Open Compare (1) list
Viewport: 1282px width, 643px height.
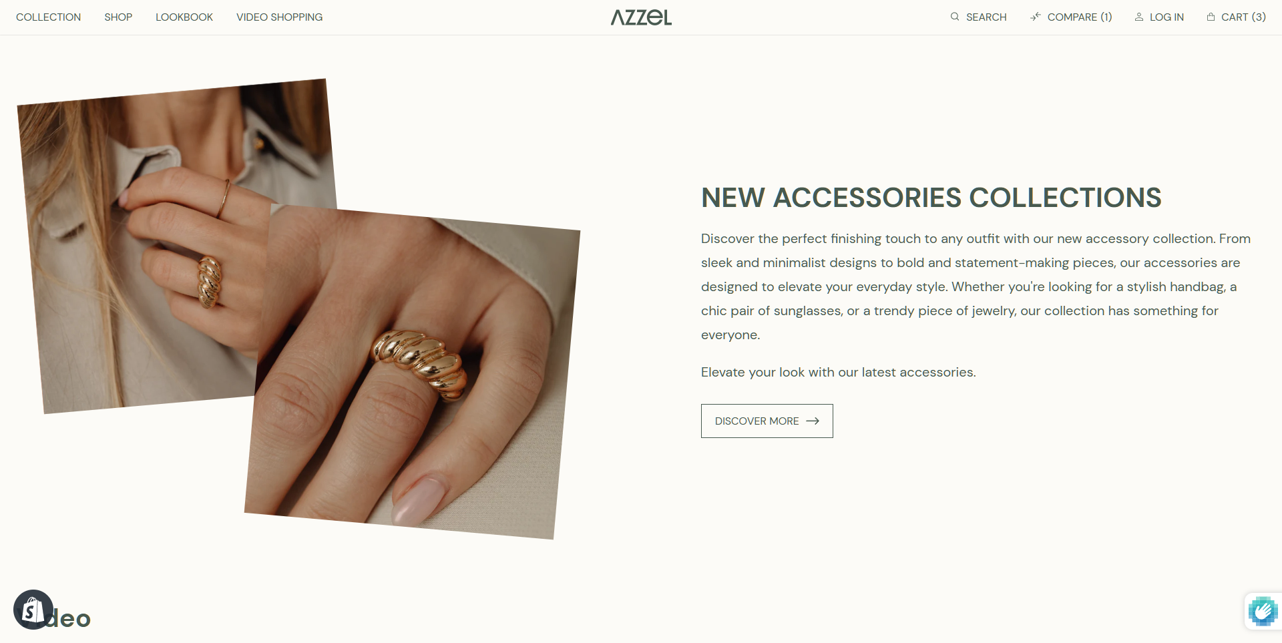pyautogui.click(x=1080, y=17)
